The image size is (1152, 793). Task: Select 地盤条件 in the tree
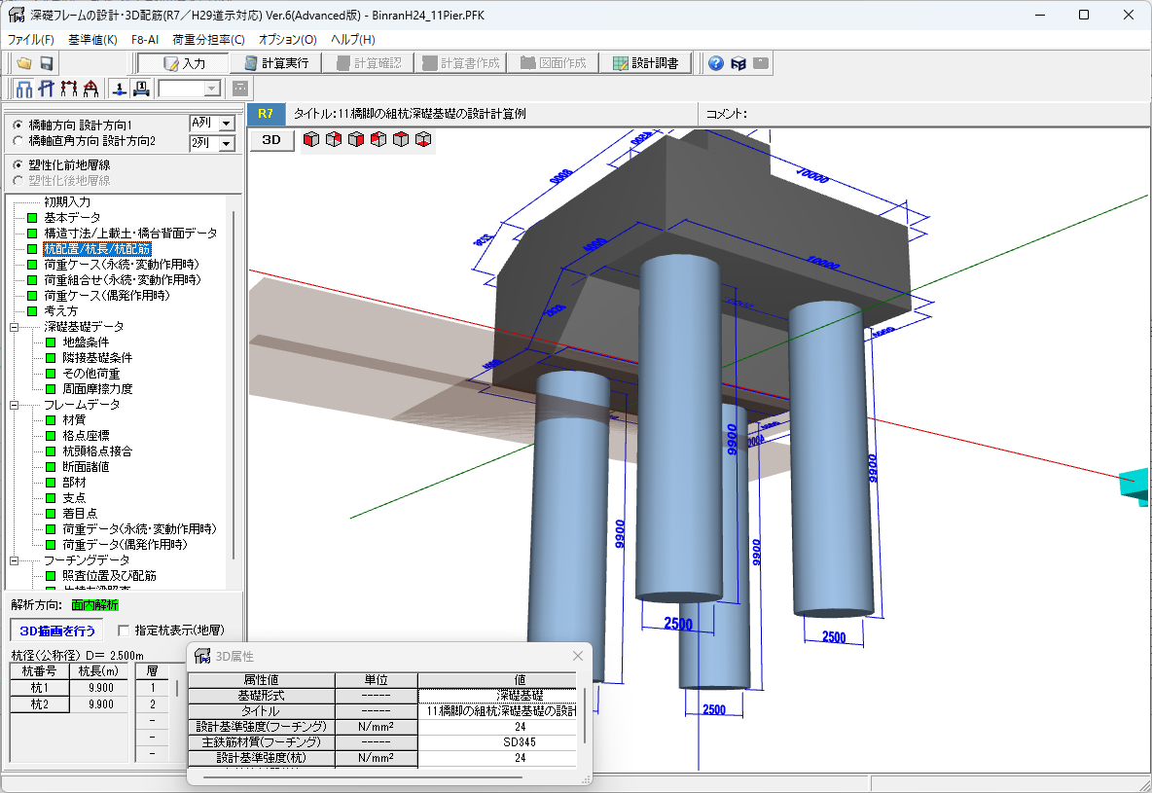coord(85,342)
